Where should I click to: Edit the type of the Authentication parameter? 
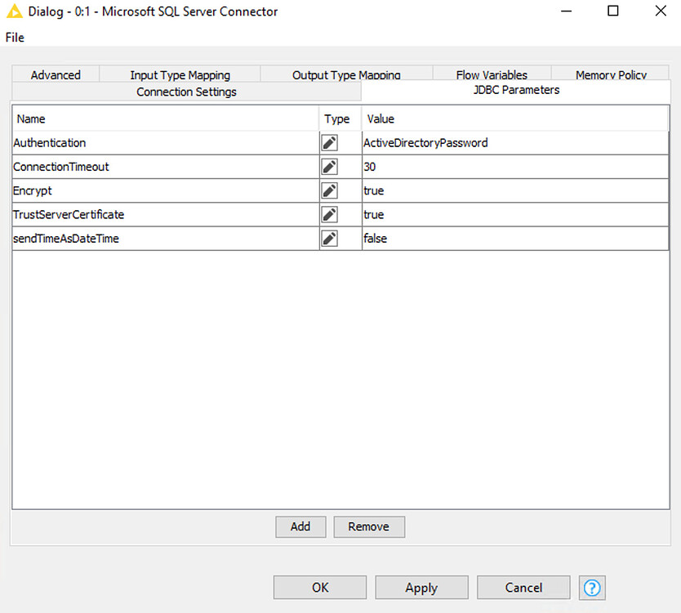tap(330, 142)
